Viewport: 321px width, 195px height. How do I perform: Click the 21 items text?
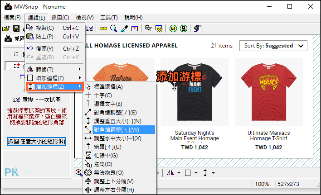tap(222, 46)
